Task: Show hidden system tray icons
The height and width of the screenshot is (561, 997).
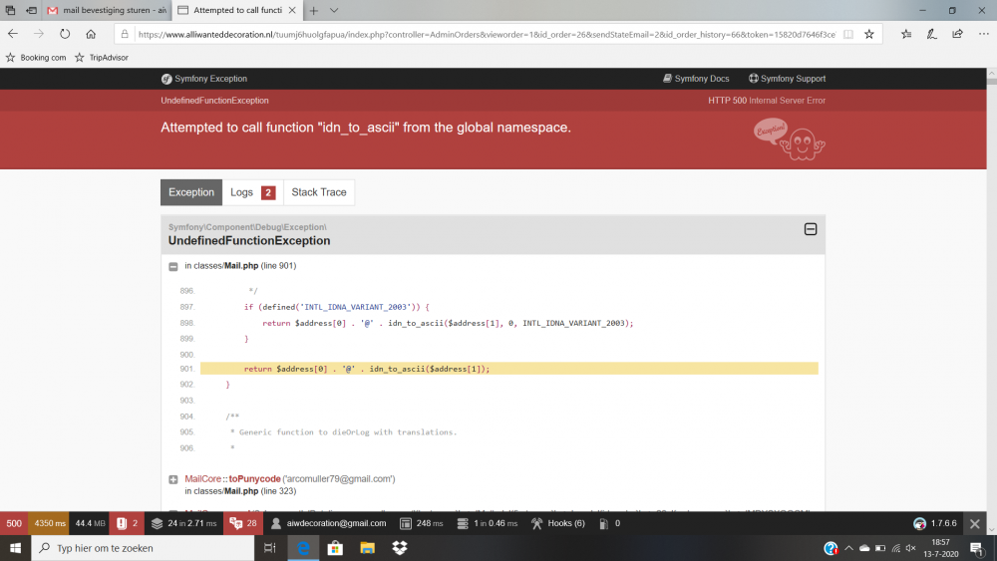Action: (848, 548)
